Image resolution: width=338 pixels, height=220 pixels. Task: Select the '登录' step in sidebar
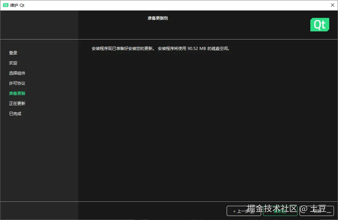pos(13,53)
